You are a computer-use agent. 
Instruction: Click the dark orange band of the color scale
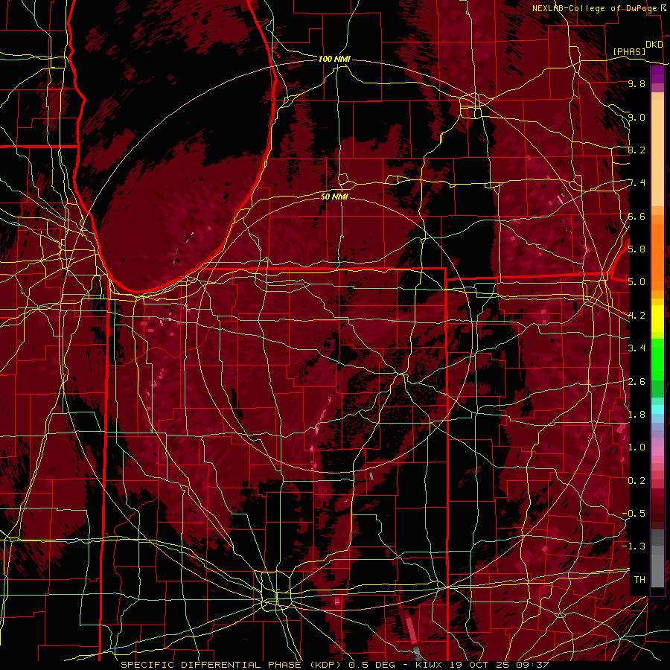tap(657, 256)
